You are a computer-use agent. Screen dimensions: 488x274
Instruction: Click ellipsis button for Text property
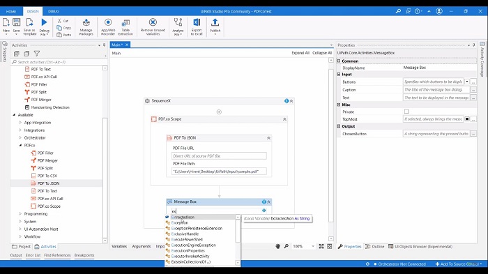point(473,98)
